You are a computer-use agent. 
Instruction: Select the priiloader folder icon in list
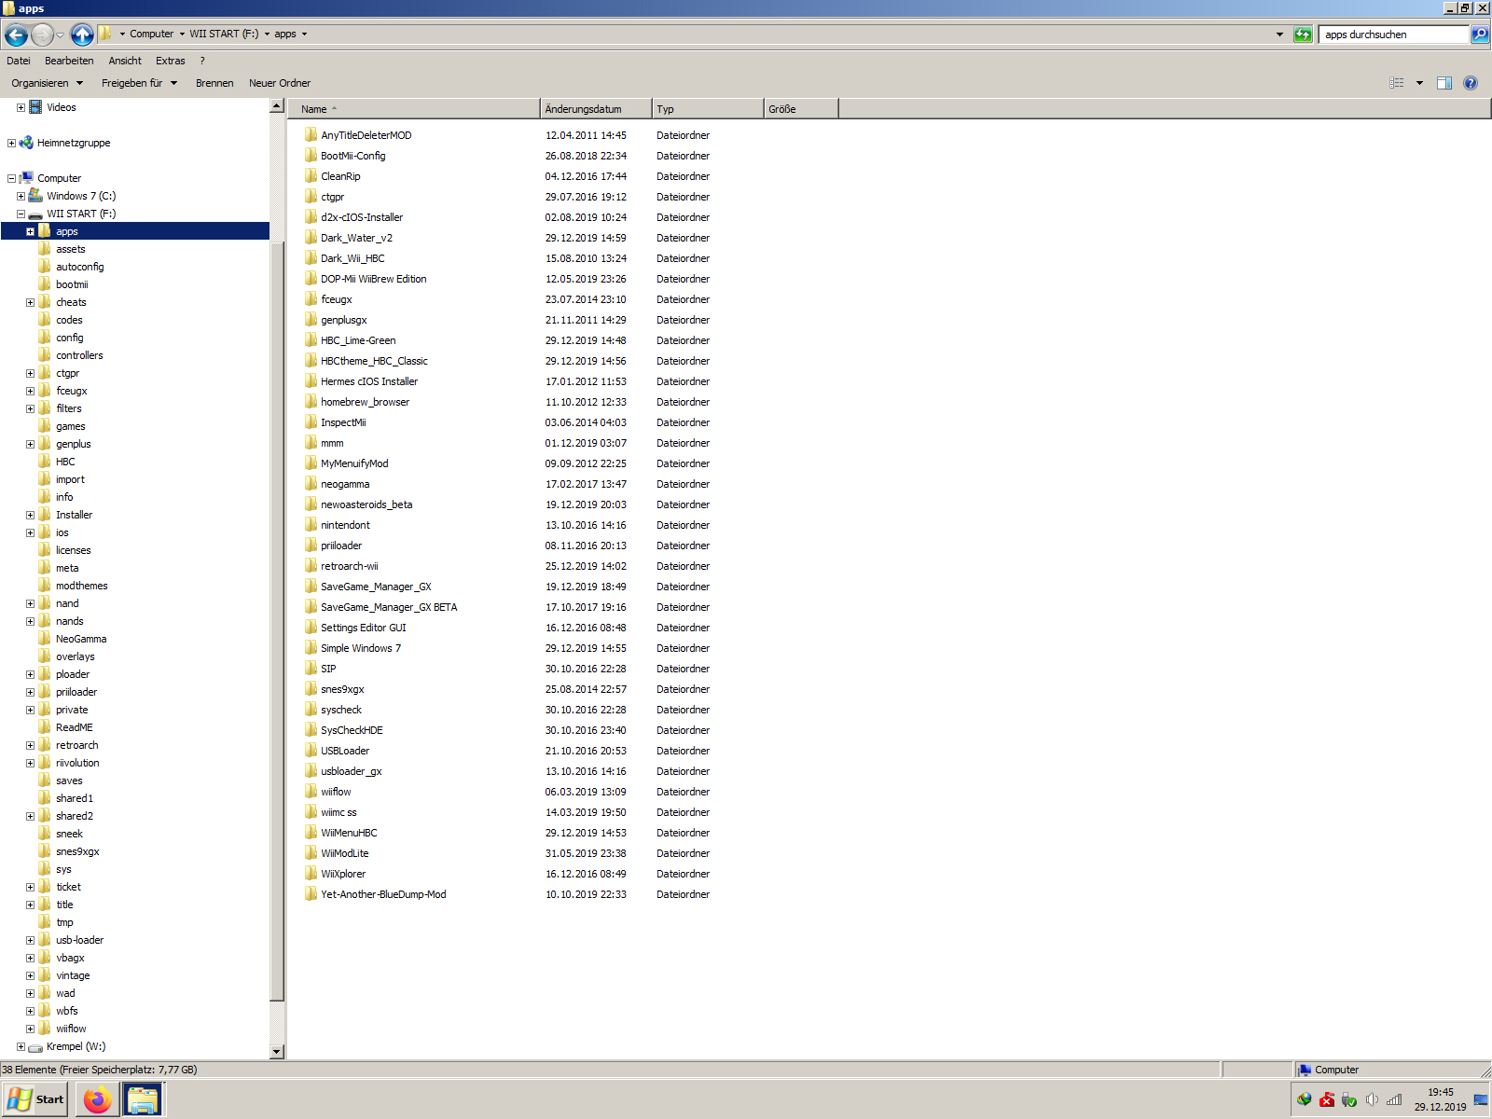coord(311,546)
